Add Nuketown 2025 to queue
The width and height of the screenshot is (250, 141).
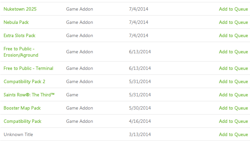click(233, 9)
